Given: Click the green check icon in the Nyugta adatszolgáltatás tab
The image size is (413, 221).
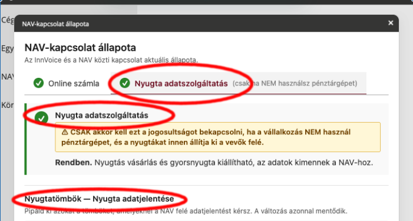Looking at the screenshot, I should click(x=124, y=83).
